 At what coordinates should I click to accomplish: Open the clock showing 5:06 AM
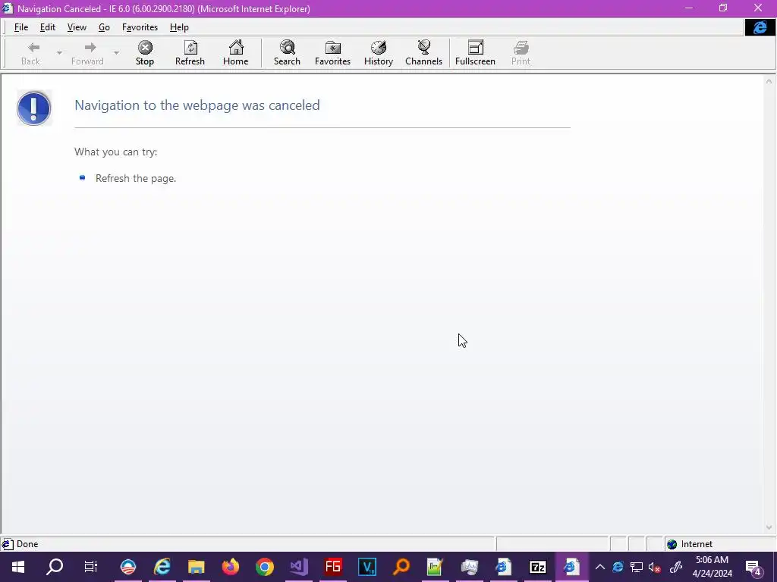(712, 567)
